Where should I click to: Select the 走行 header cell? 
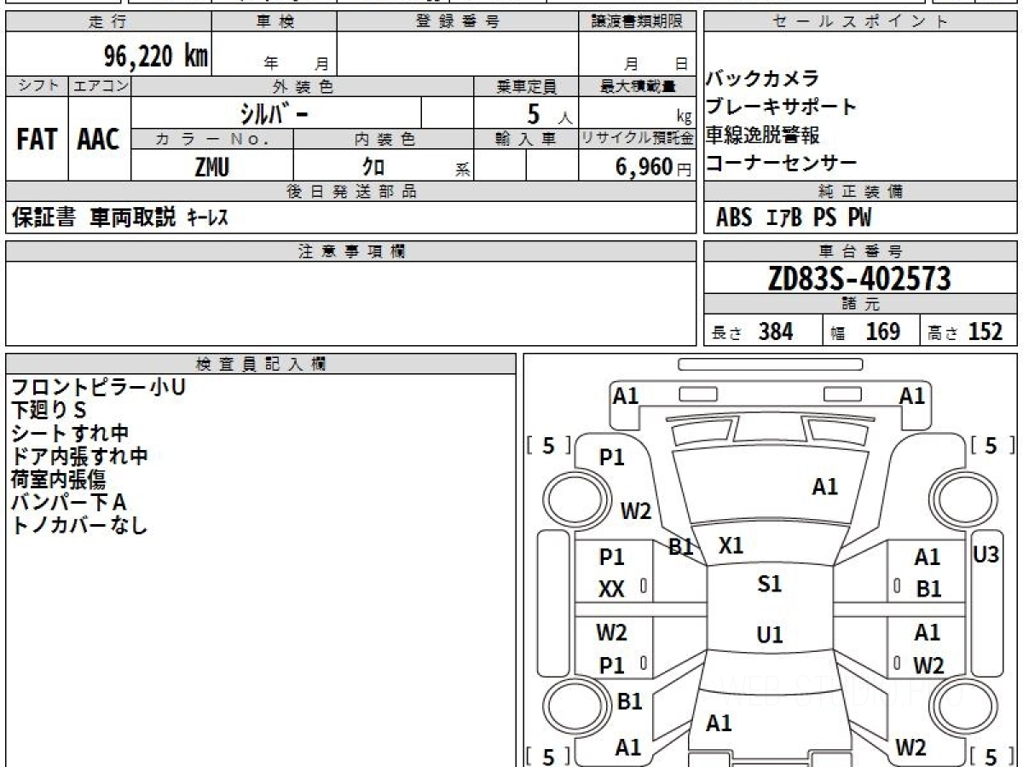tap(107, 22)
